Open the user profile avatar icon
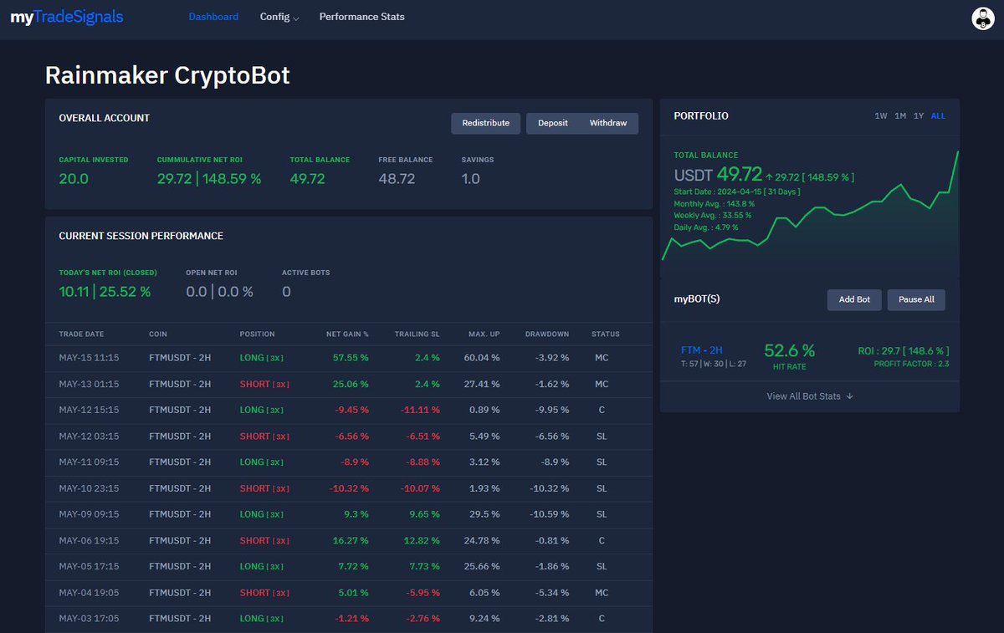This screenshot has height=633, width=1004. coord(982,18)
